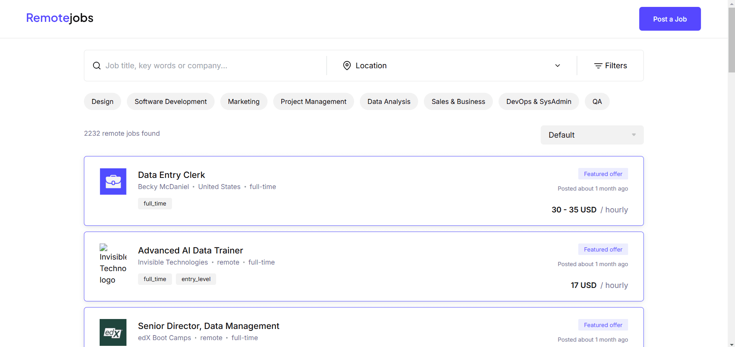This screenshot has width=735, height=347.
Task: Click the search magnifier icon
Action: coord(97,66)
